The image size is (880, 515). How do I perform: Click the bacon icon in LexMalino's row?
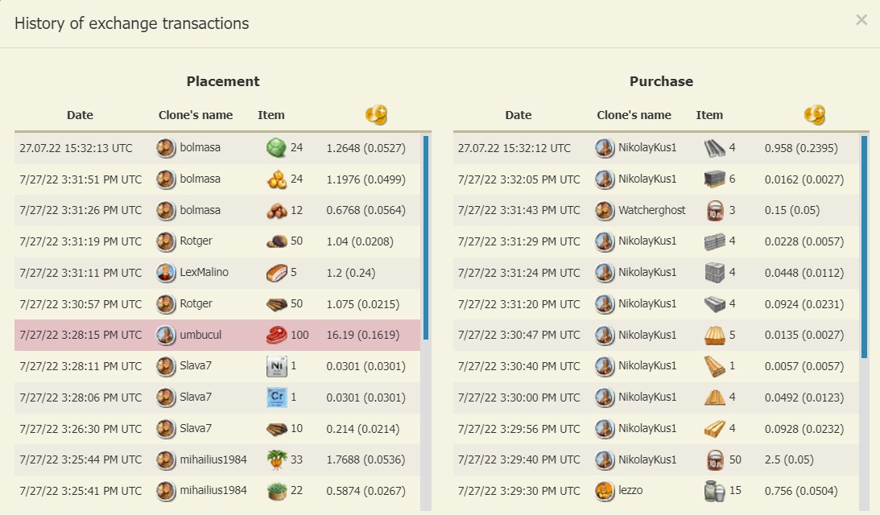point(276,273)
